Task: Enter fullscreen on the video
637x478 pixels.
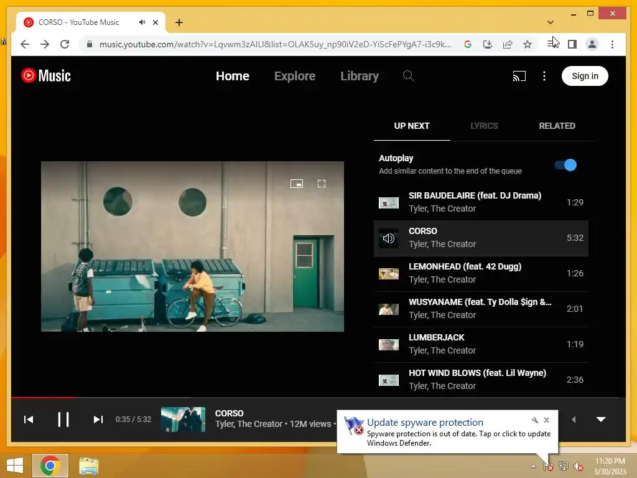Action: point(322,184)
